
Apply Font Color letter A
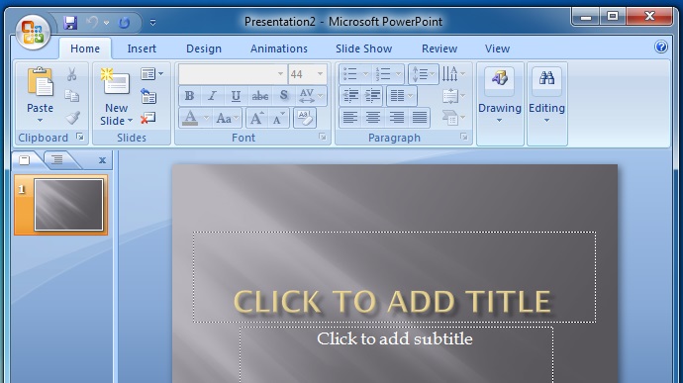click(190, 118)
